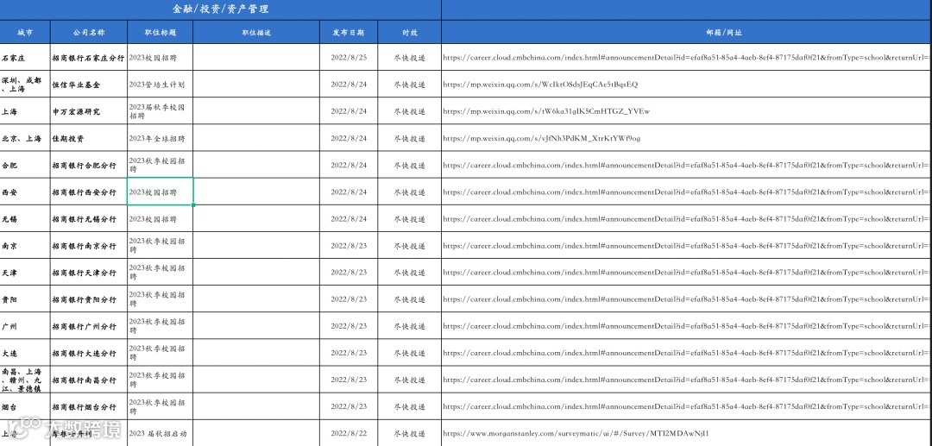The width and height of the screenshot is (932, 446).
Task: Select the 2023管培生计划 job title cell
Action: [x=160, y=85]
